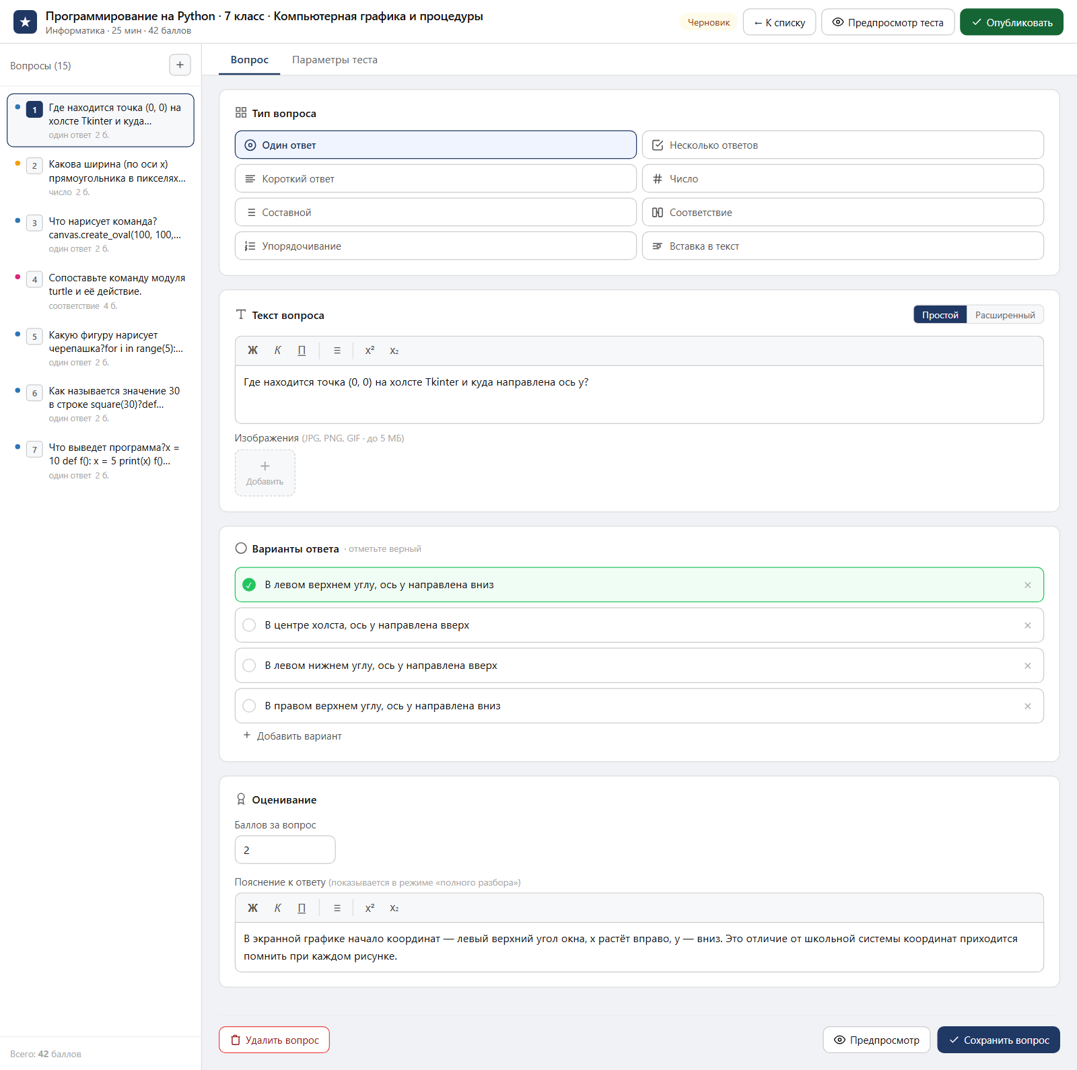Choose question type 'Упорядочивание'
Screen dimensions: 1077x1070
[x=436, y=246]
